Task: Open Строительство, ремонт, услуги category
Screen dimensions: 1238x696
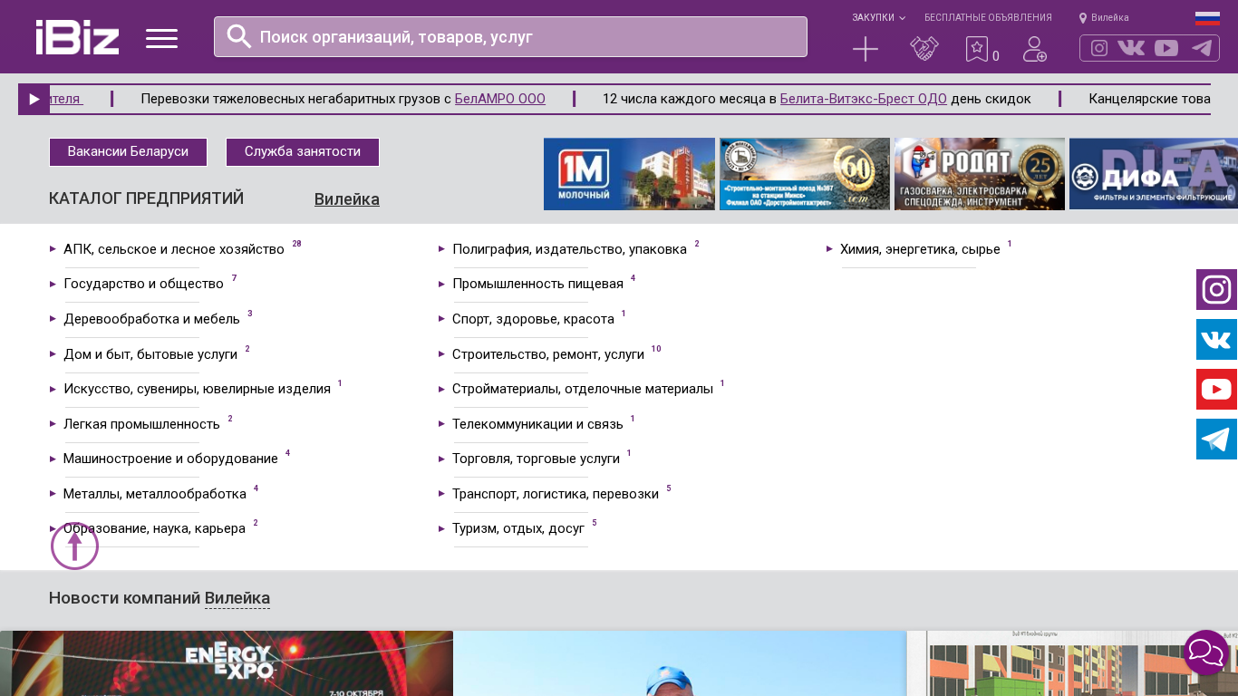Action: pos(547,354)
